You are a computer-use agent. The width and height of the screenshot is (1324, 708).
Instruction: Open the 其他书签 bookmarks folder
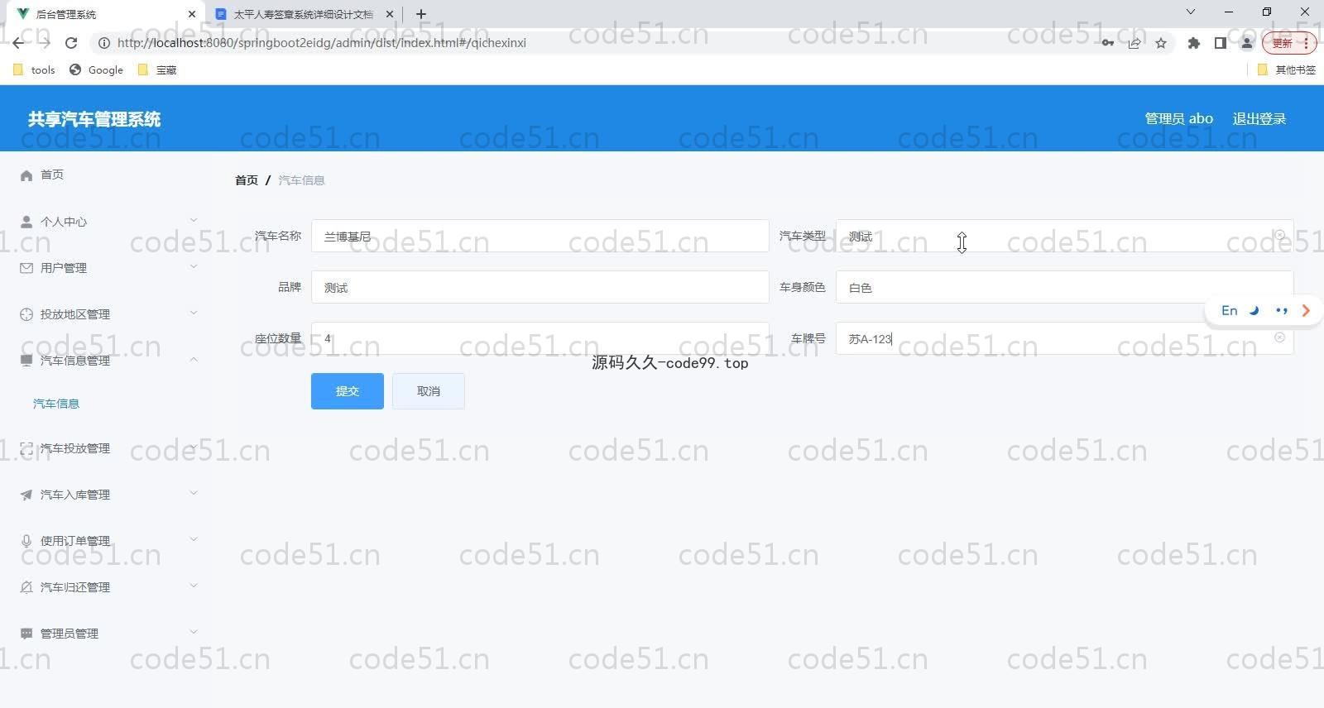[x=1287, y=70]
